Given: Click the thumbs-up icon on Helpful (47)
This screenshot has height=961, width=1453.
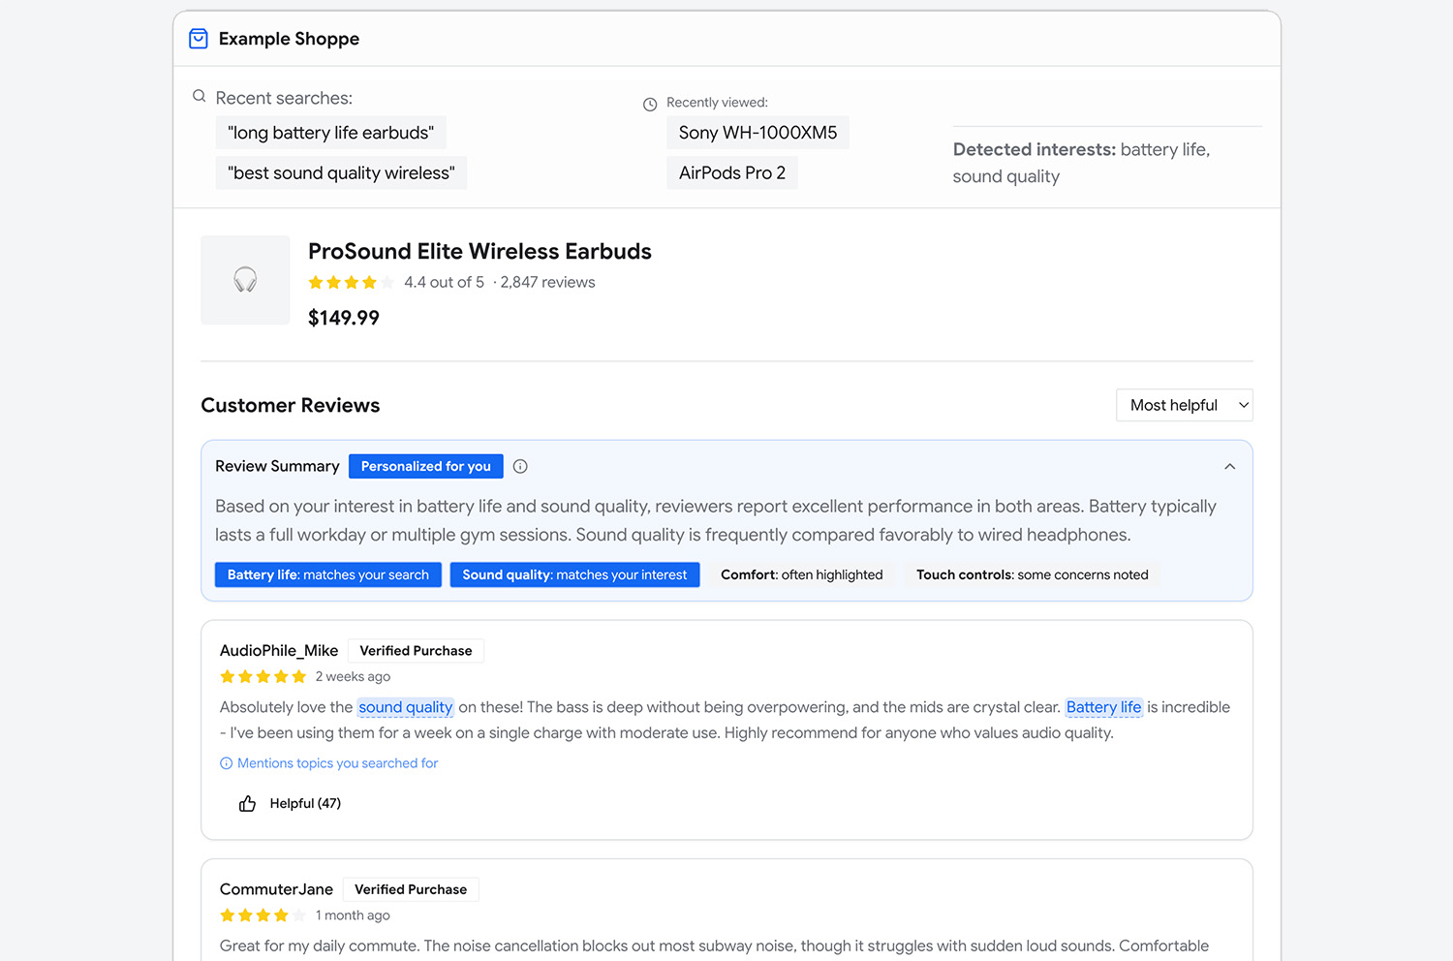Looking at the screenshot, I should point(246,803).
